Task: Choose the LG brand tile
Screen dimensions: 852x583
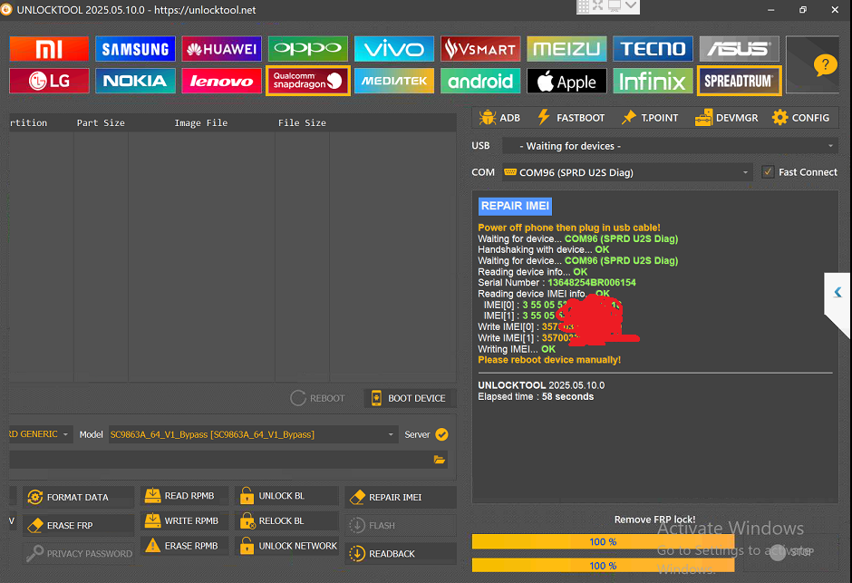Action: click(49, 81)
